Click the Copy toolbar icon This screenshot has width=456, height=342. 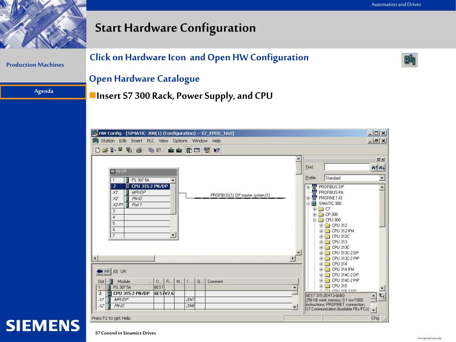click(x=151, y=150)
